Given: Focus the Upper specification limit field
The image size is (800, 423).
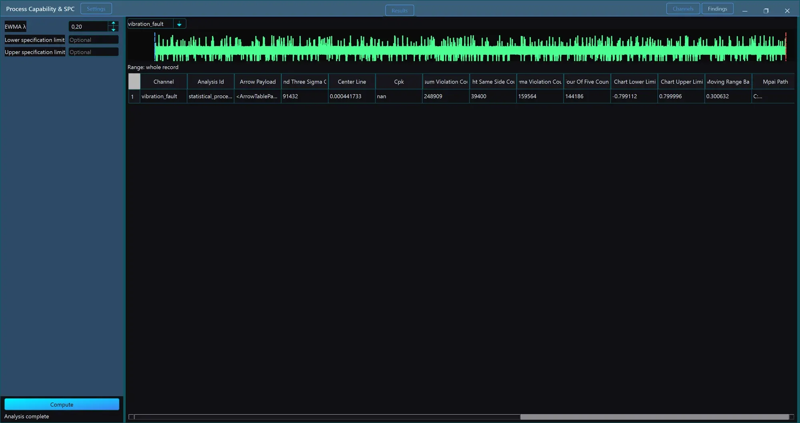Looking at the screenshot, I should pos(94,52).
